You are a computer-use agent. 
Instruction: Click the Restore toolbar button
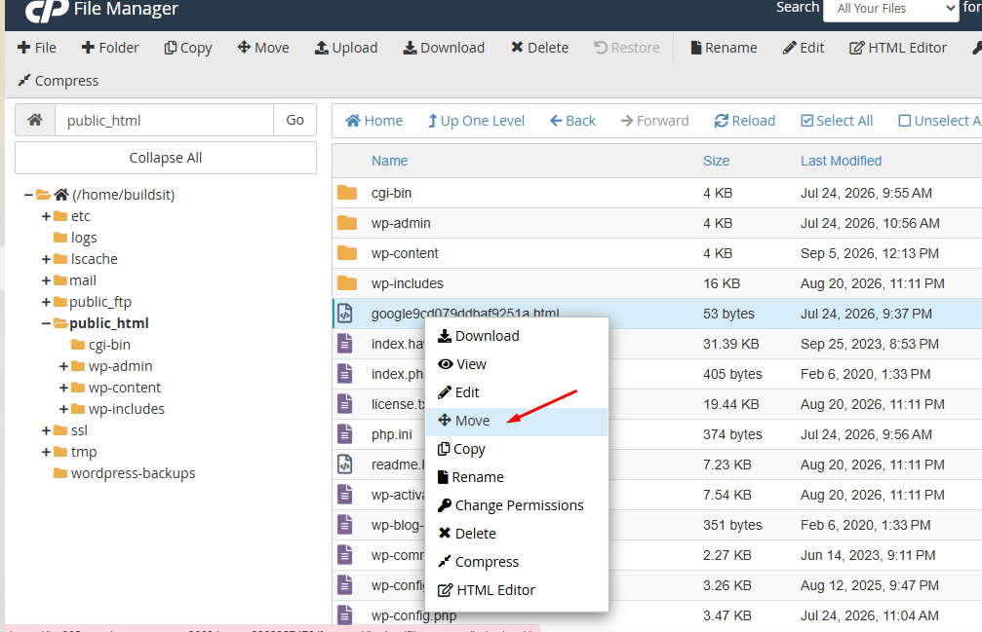tap(626, 48)
